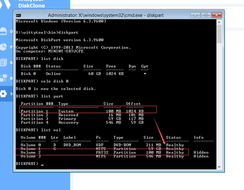This screenshot has height=190, width=244.
Task: Click the DiskClone logo text behind cmd window
Action: coord(32,6)
